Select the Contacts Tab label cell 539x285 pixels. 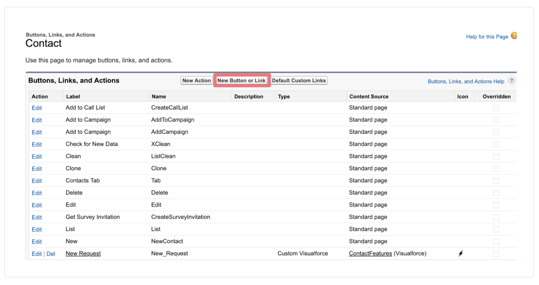point(83,180)
